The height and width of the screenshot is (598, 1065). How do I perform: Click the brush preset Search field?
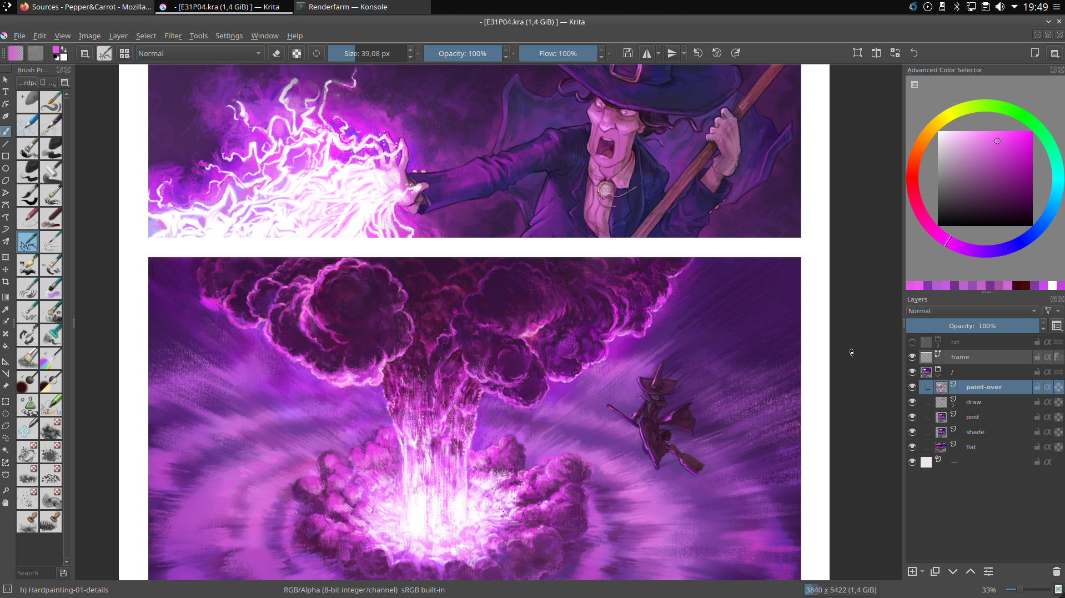click(35, 573)
